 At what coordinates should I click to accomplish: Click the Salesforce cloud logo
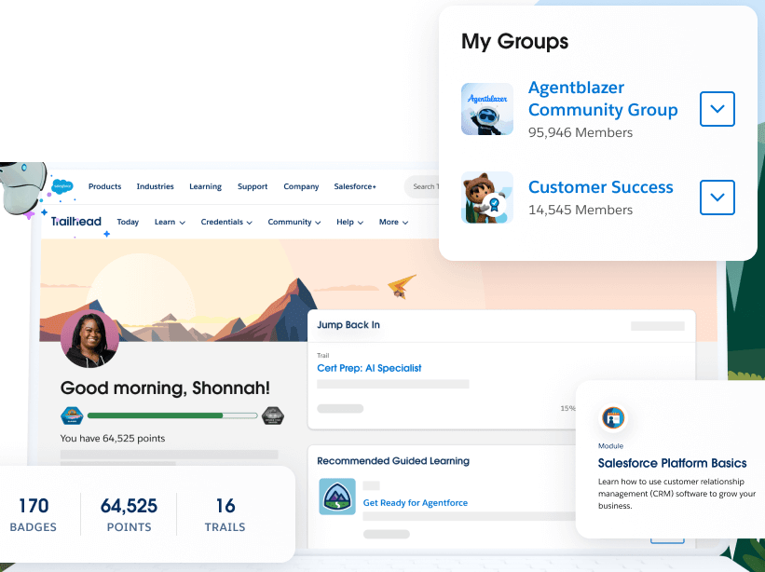[x=61, y=186]
